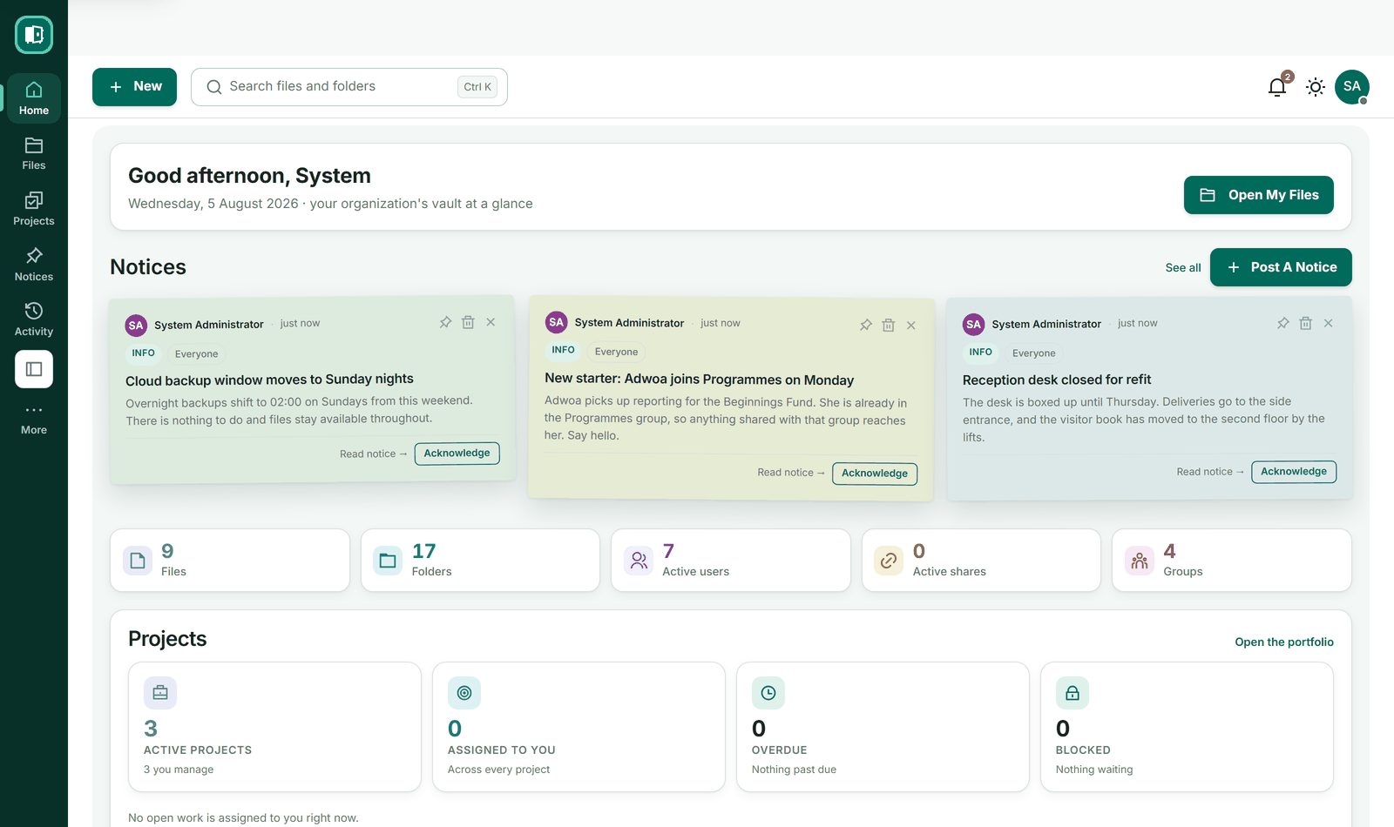Click Open the portfolio link
This screenshot has height=827, width=1394.
(1284, 642)
